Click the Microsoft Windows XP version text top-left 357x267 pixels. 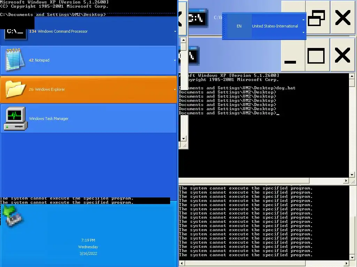54,2
